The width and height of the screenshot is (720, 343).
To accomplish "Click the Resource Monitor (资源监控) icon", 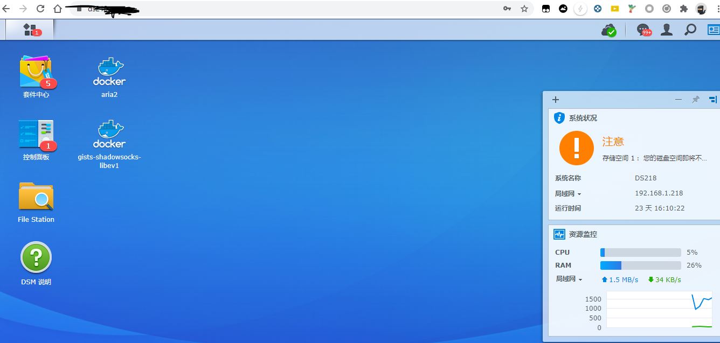I will 559,234.
